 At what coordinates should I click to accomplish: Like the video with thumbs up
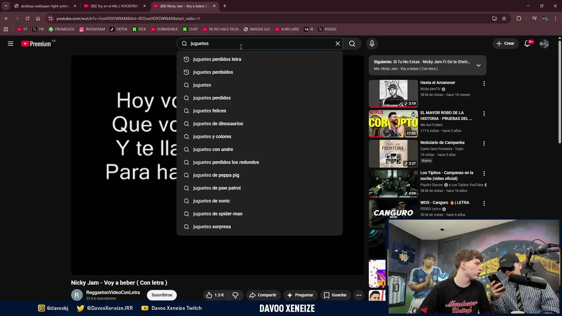point(215,295)
